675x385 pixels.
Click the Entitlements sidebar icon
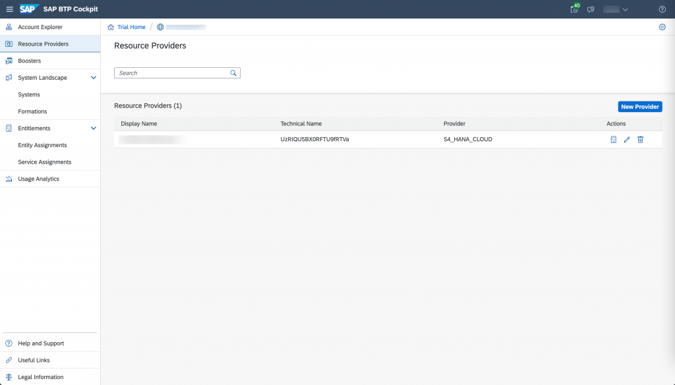(x=9, y=129)
